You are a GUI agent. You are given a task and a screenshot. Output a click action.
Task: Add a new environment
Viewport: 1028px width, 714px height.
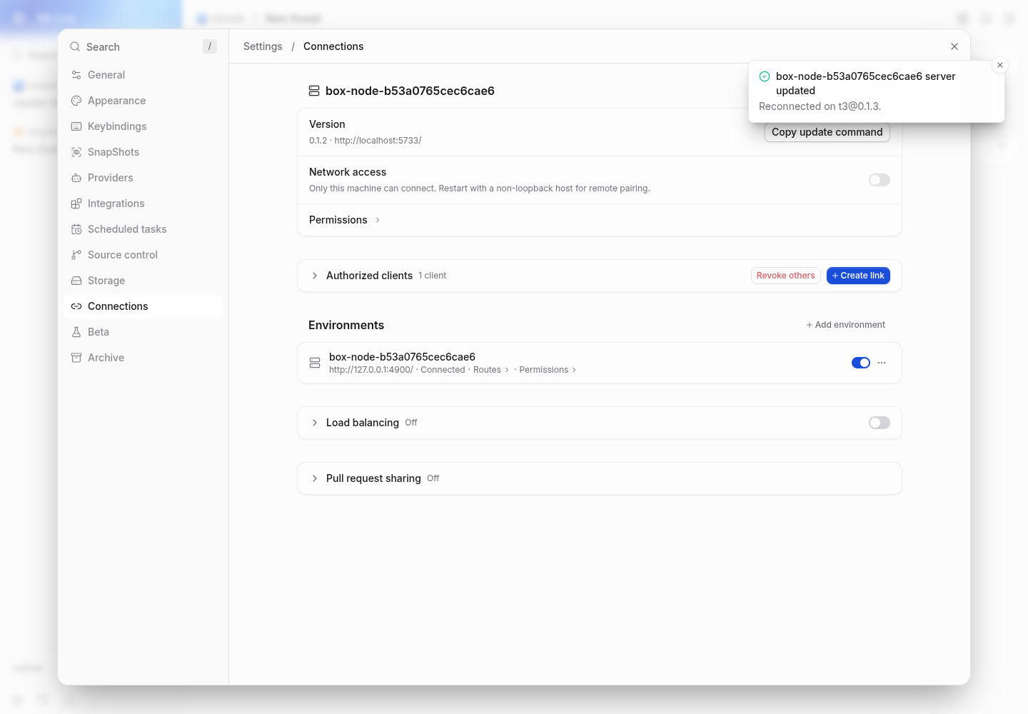846,325
